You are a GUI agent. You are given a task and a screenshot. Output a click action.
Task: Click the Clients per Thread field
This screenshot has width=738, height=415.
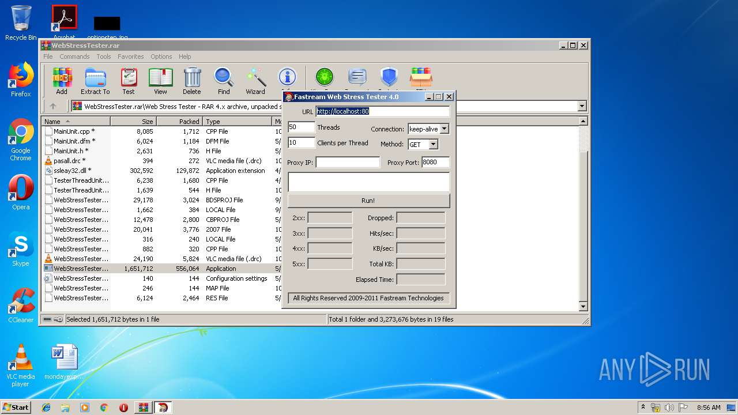click(302, 142)
